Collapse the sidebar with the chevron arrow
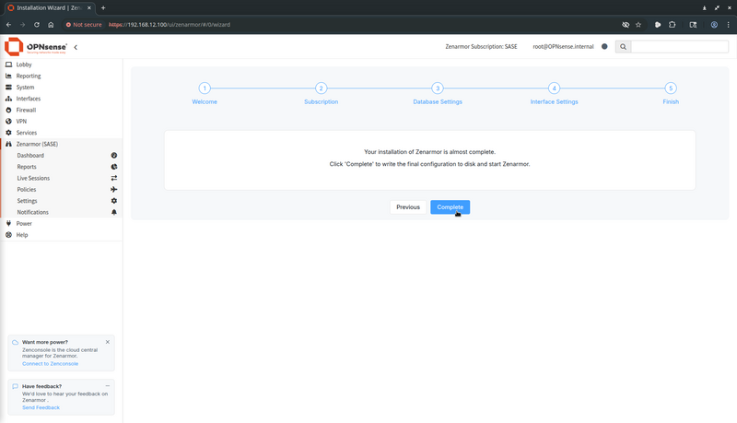The image size is (737, 423). (76, 47)
